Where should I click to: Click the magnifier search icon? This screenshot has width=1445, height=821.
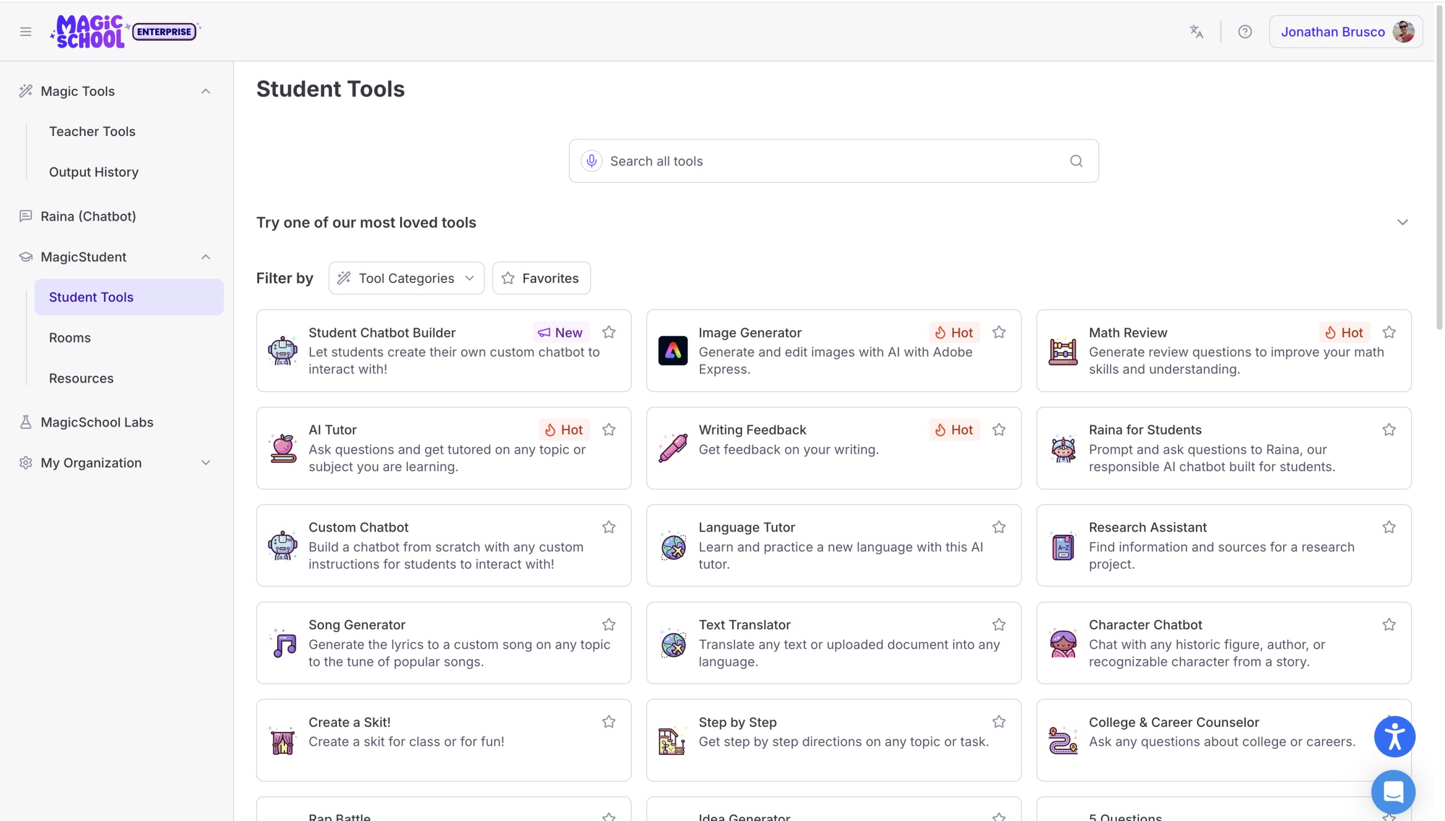(x=1076, y=161)
